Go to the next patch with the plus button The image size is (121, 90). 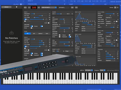coord(39,7)
